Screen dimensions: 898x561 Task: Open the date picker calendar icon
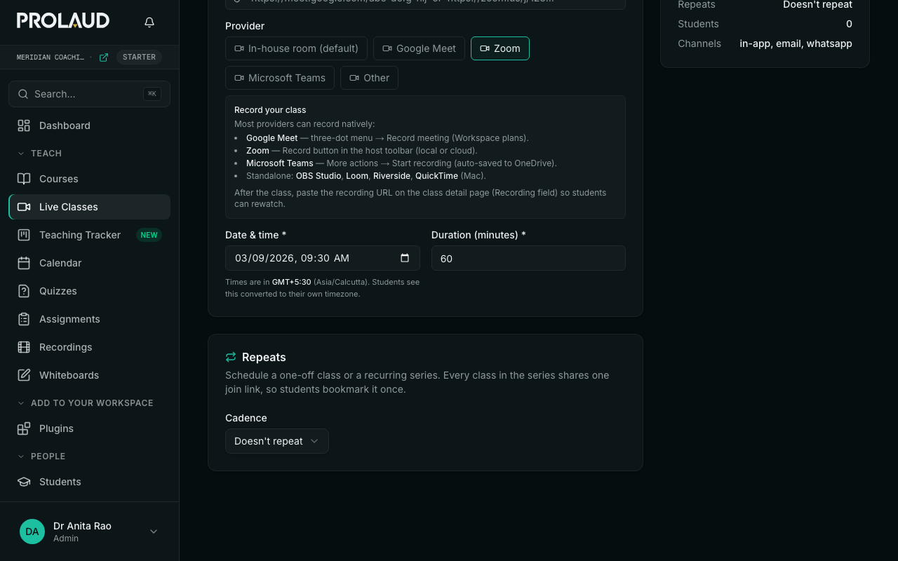(405, 258)
